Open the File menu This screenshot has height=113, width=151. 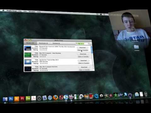pyautogui.click(x=20, y=11)
